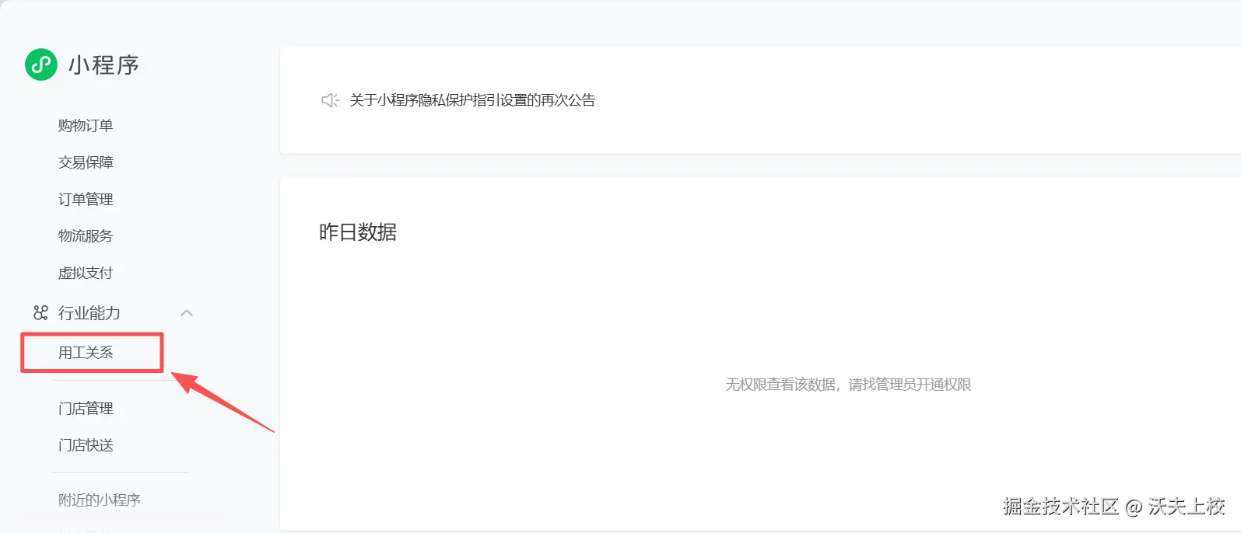1241x533 pixels.
Task: Click the green Mini Program logo icon
Action: pyautogui.click(x=41, y=64)
